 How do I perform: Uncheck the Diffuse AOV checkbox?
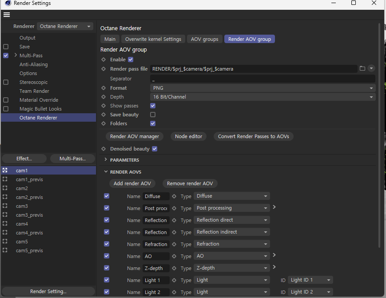click(x=107, y=196)
